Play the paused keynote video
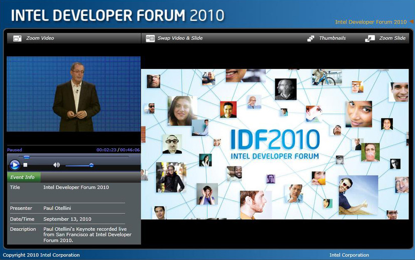 15,165
